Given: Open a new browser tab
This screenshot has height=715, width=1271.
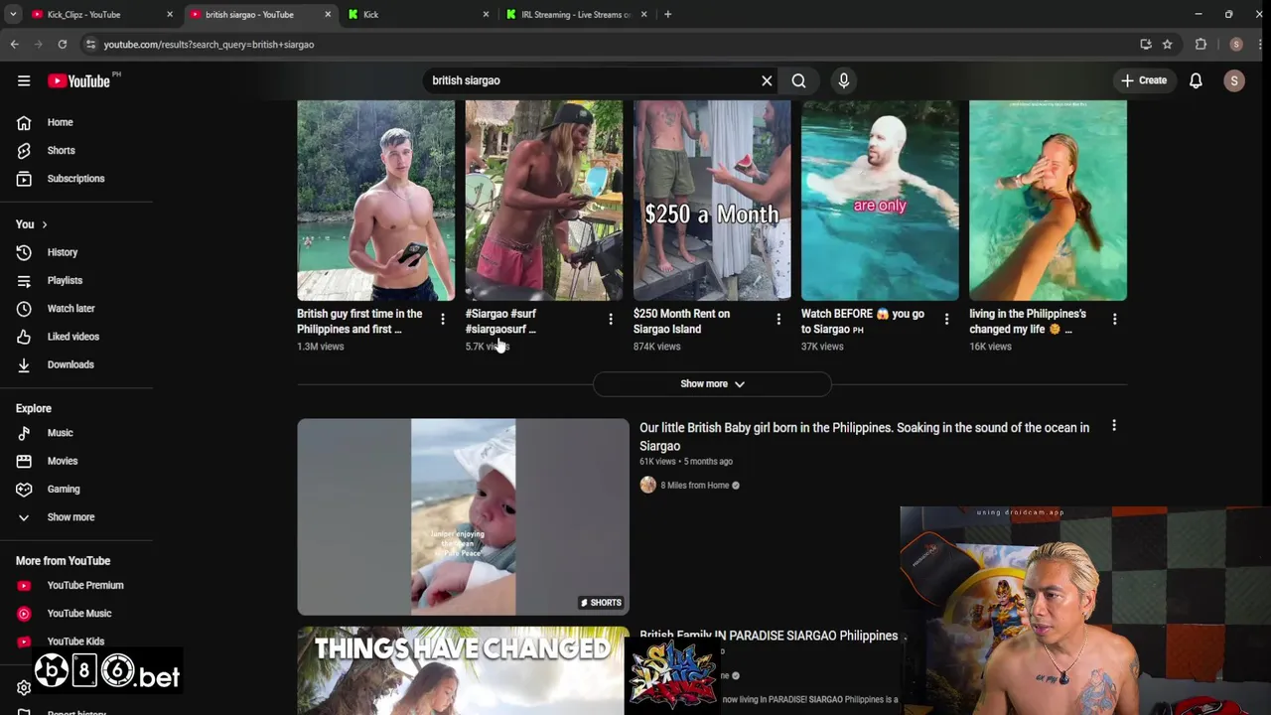Looking at the screenshot, I should (667, 15).
